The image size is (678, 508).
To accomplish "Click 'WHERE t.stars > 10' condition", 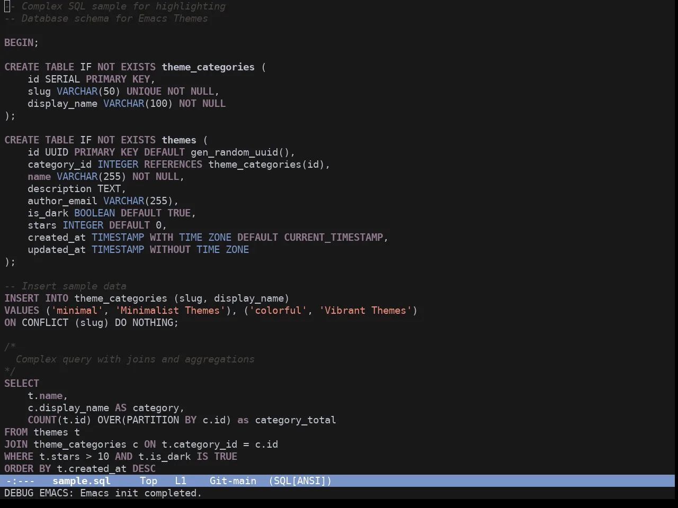I will click(x=57, y=457).
